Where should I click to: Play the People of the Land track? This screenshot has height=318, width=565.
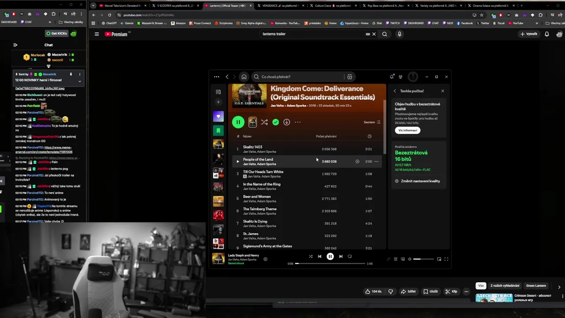[237, 161]
